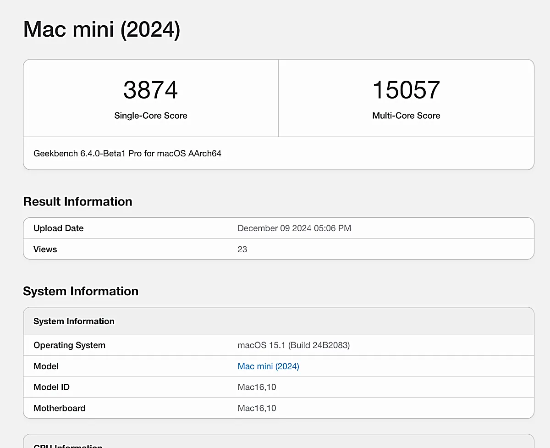Select the December 09 2024 05:06 PM value

coord(294,228)
